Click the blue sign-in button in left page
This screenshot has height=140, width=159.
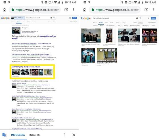(x=74, y=18)
